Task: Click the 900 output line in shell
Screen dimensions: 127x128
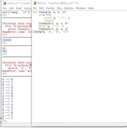Action: tap(5, 51)
